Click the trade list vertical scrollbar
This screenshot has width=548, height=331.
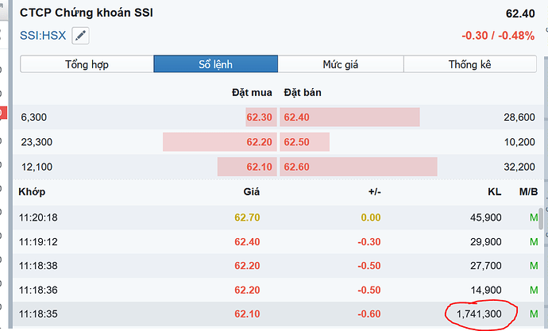pos(542,218)
